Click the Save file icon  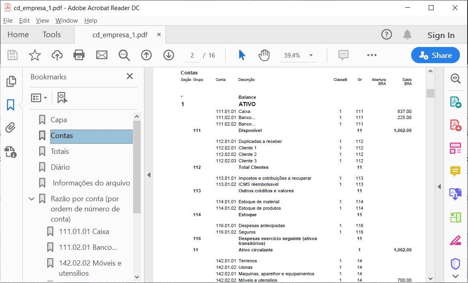12,55
